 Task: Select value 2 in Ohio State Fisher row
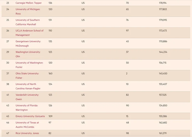tap(127, 73)
